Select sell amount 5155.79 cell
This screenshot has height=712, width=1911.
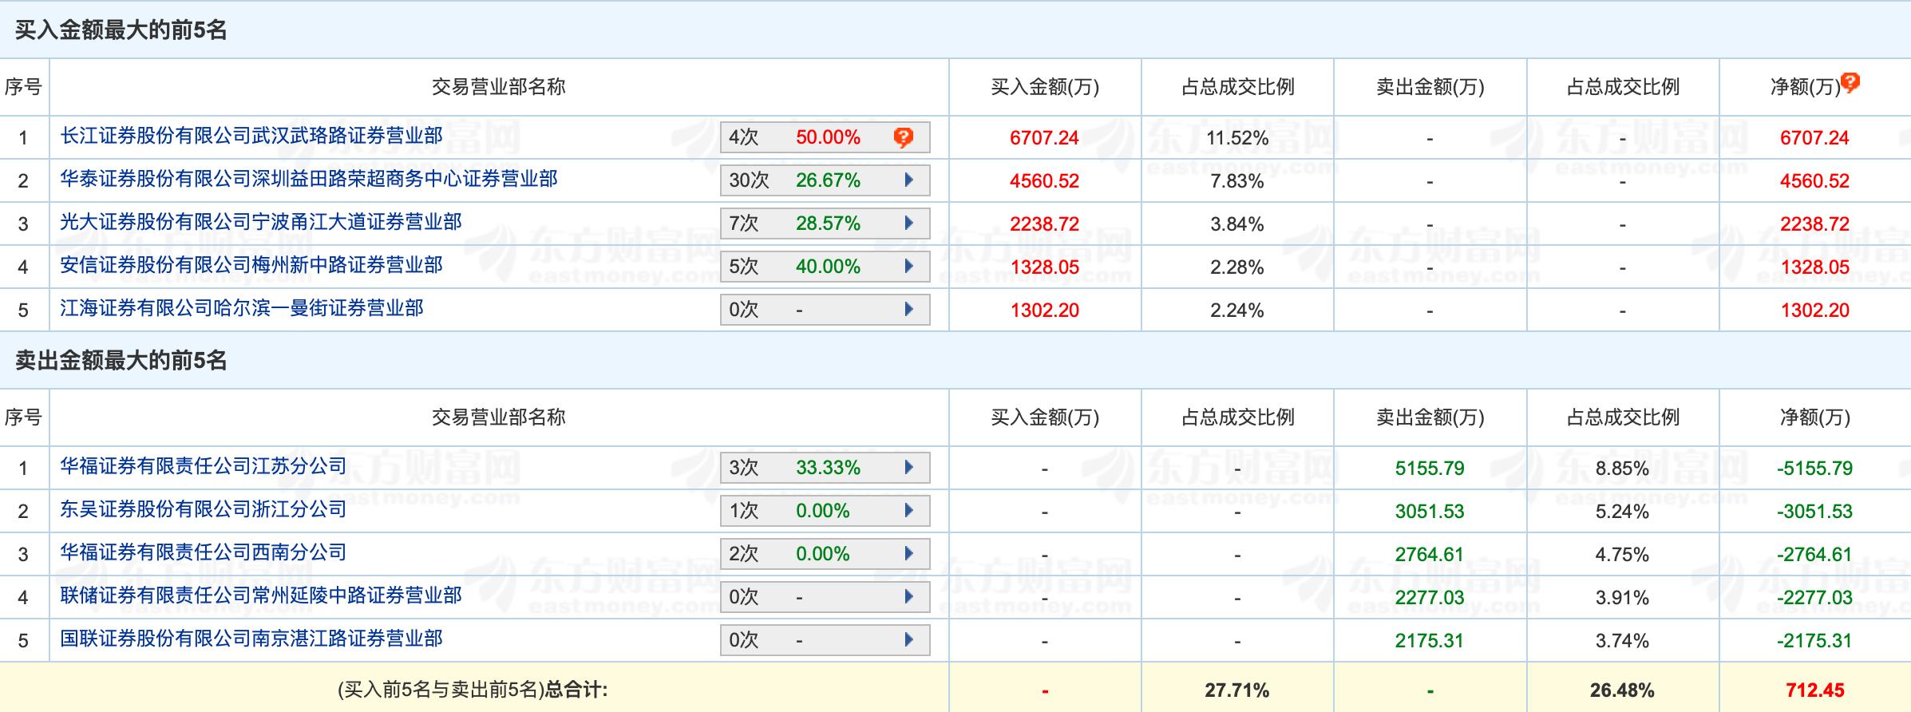click(1430, 469)
